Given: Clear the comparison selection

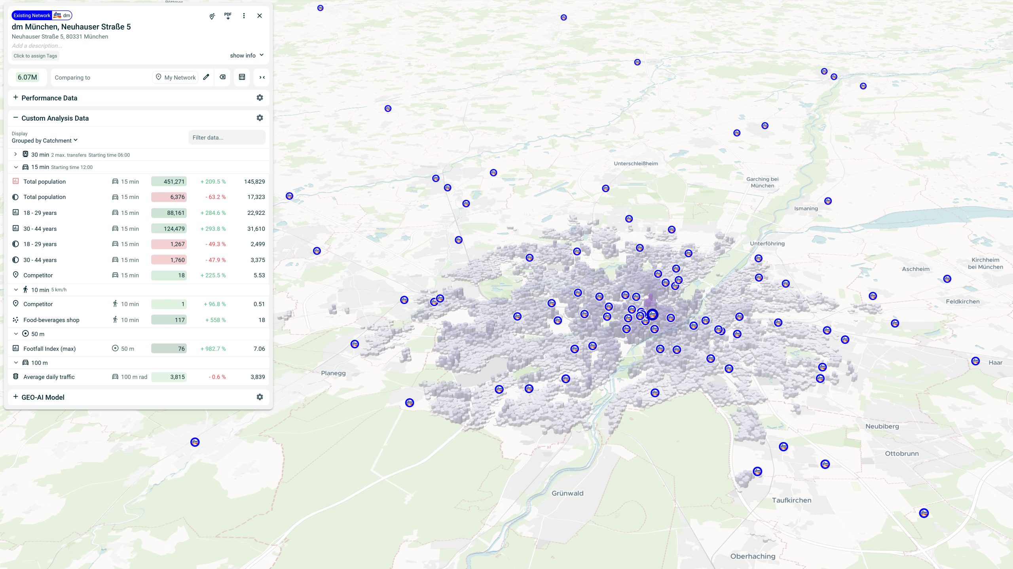Looking at the screenshot, I should (223, 77).
